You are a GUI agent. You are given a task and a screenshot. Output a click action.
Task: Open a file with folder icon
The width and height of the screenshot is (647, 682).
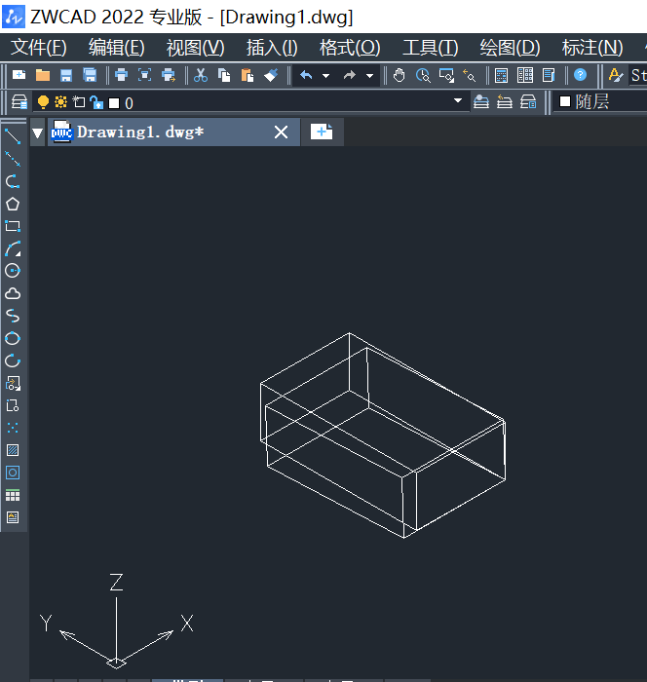(43, 75)
